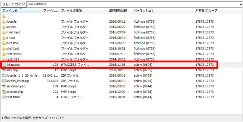Click the status bar selection summary text

point(33,118)
